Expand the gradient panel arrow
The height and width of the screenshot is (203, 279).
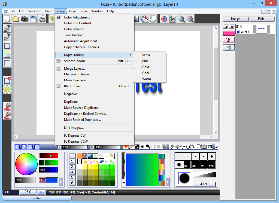point(168,182)
